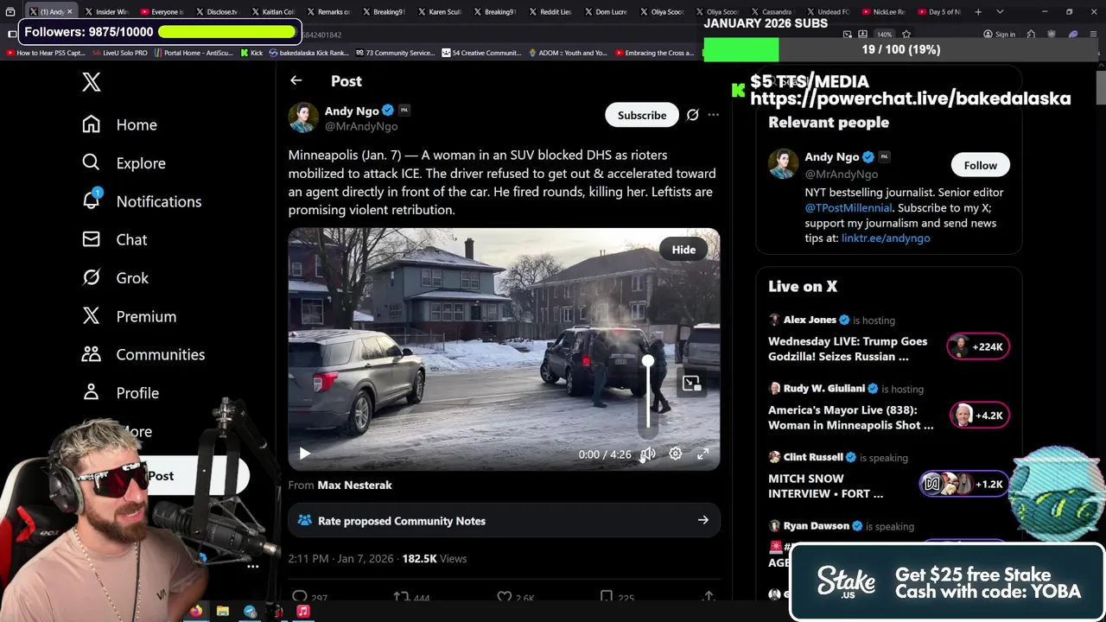Click the 182.5K Views count

434,558
